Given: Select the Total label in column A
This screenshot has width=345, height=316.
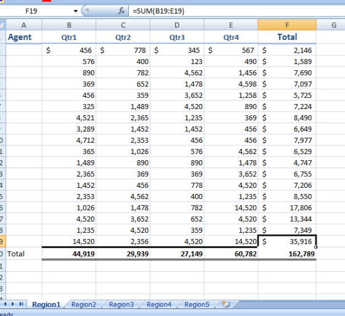Looking at the screenshot, I should 24,254.
